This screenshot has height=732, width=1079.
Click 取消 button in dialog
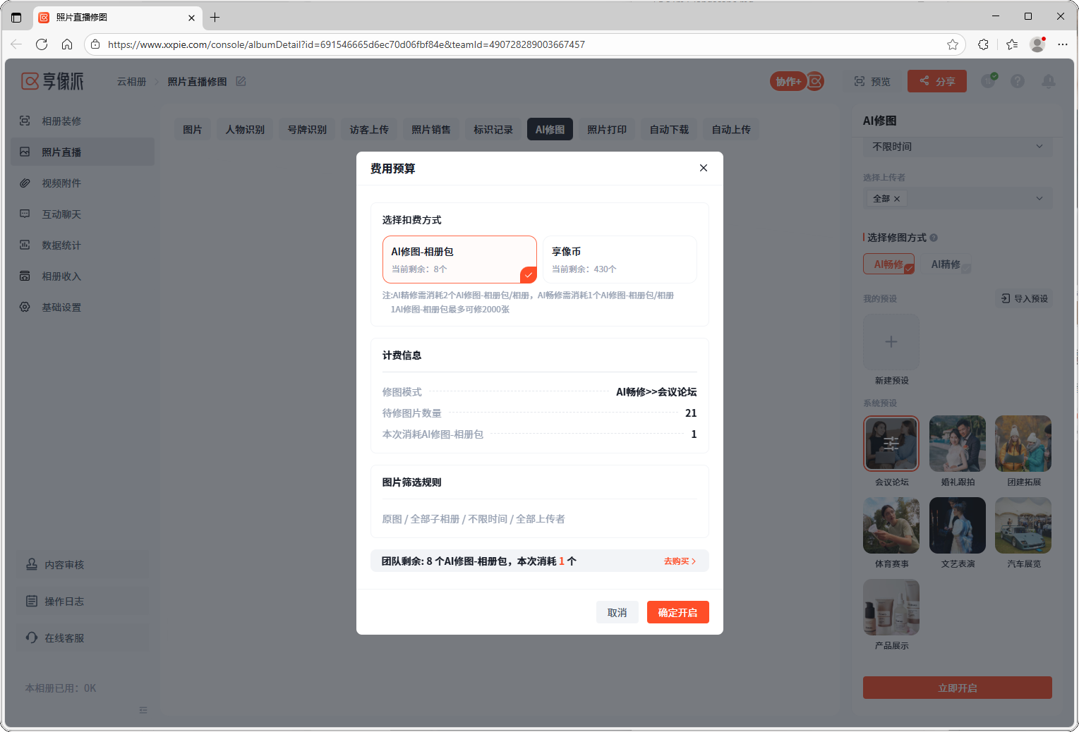(x=617, y=612)
